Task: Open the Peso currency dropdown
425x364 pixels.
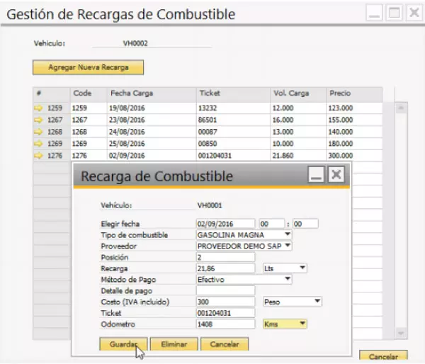Action: pos(317,302)
